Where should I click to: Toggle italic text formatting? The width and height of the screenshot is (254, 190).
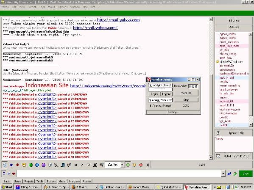[82, 165]
